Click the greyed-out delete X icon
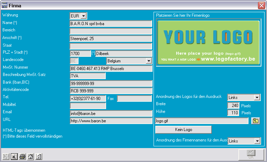This screenshot has height=162, width=267. (x=6, y=156)
